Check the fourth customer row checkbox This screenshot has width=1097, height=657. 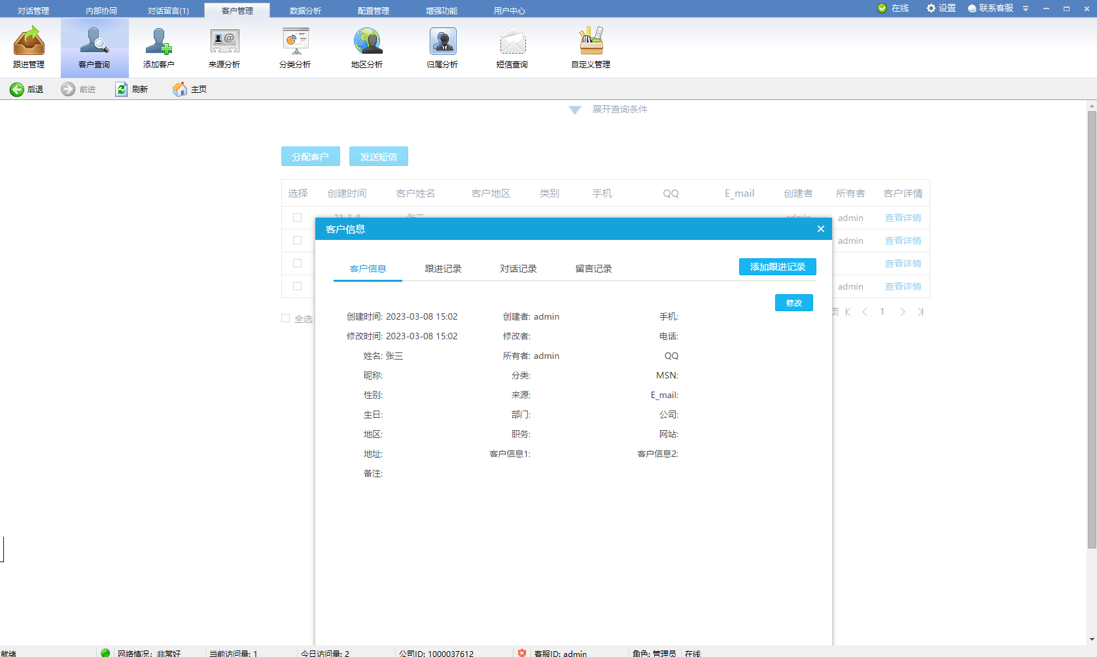[298, 286]
